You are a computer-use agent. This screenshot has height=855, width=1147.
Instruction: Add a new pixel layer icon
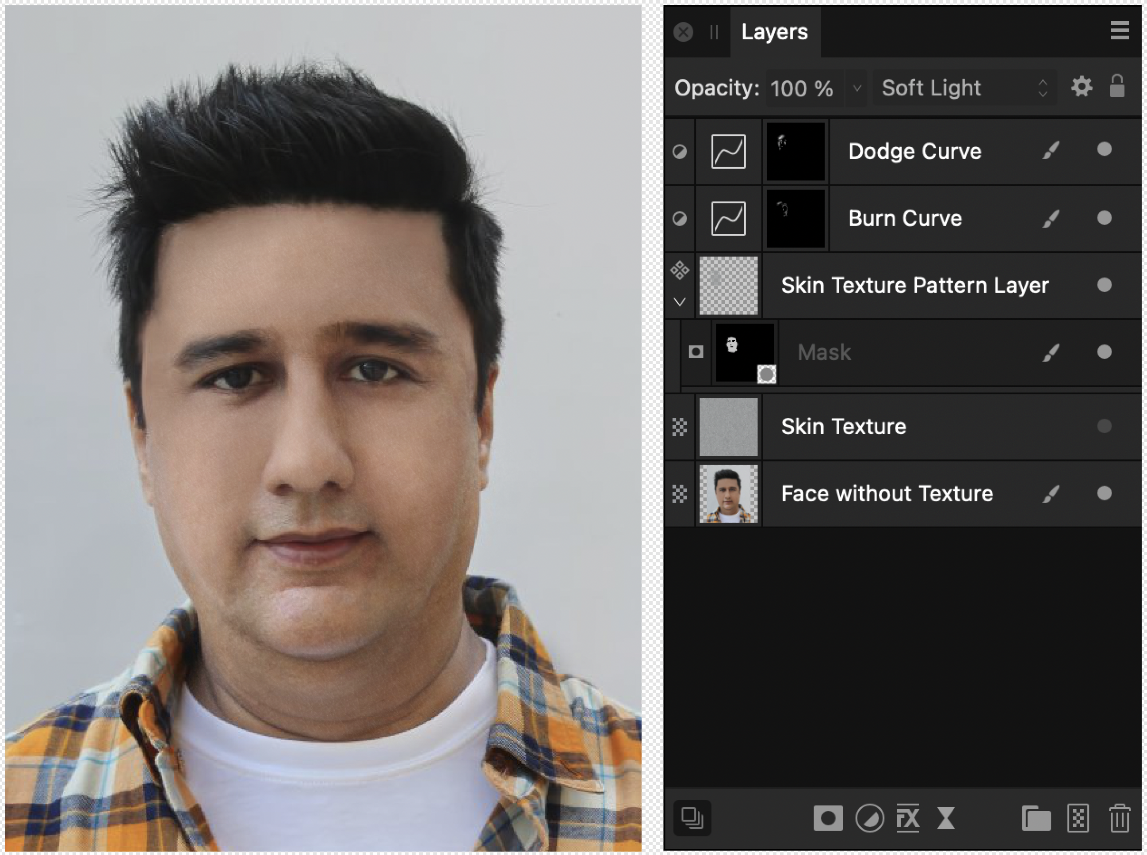[1078, 819]
